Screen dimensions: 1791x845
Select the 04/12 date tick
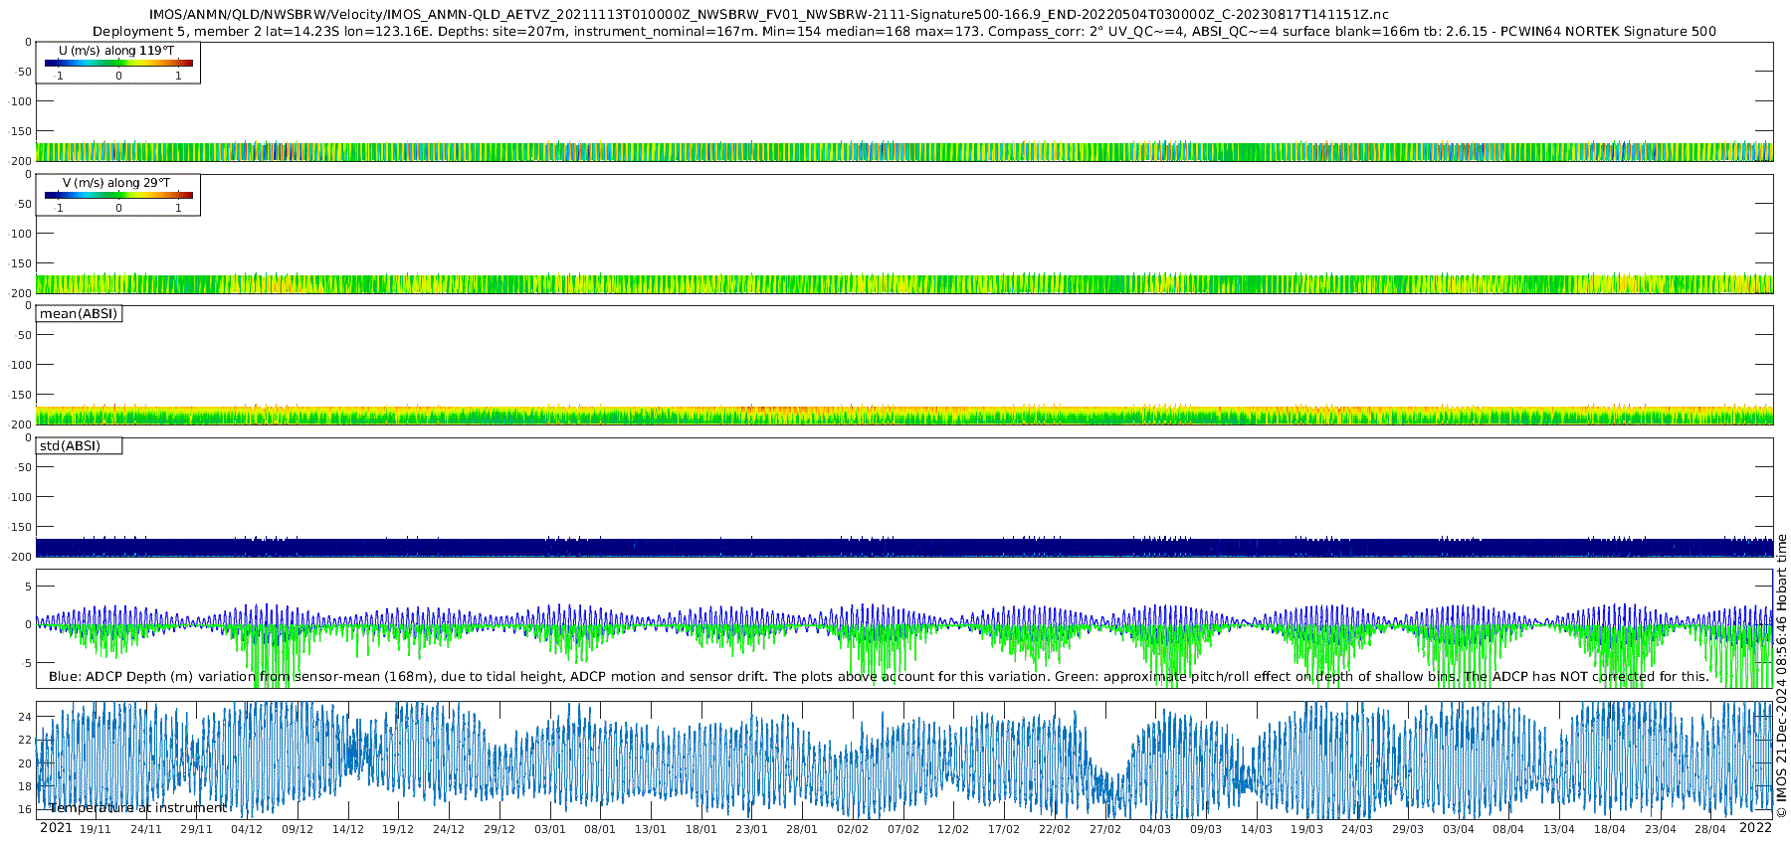point(247,830)
